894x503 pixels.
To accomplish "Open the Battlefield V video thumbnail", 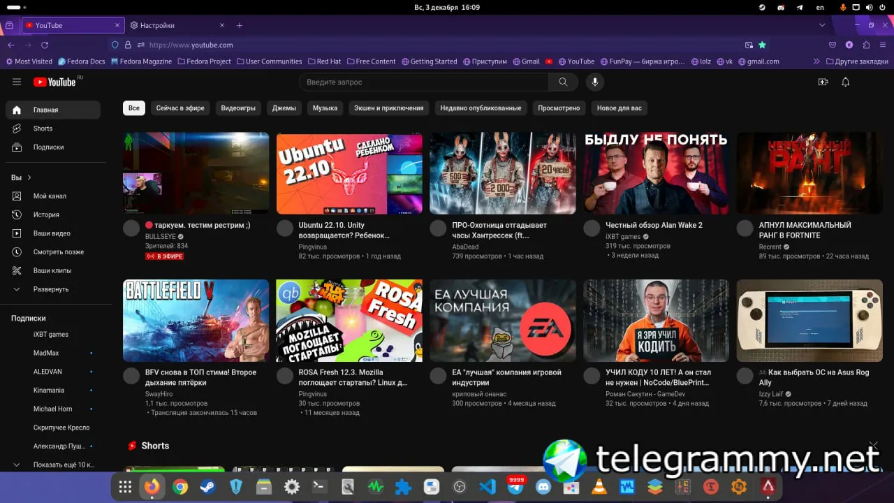I will tap(196, 321).
